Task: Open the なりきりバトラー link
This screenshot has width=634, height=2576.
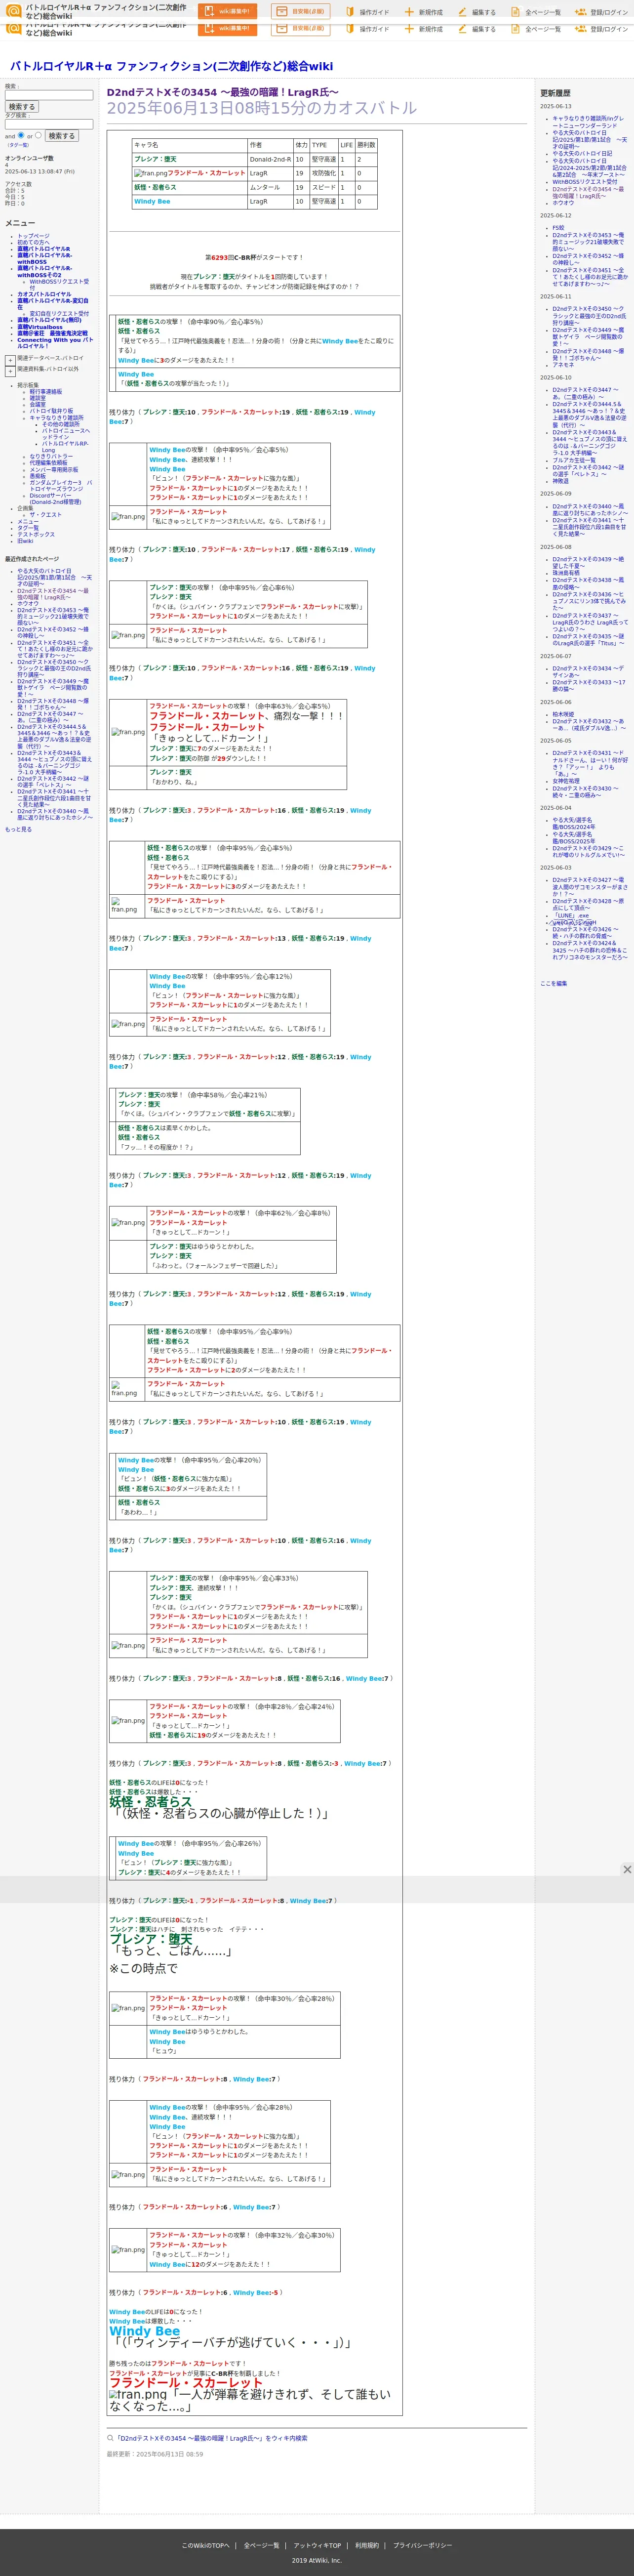Action: [x=51, y=457]
